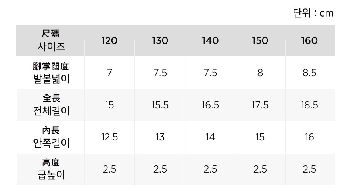Select total length value 15.5

[160, 105]
